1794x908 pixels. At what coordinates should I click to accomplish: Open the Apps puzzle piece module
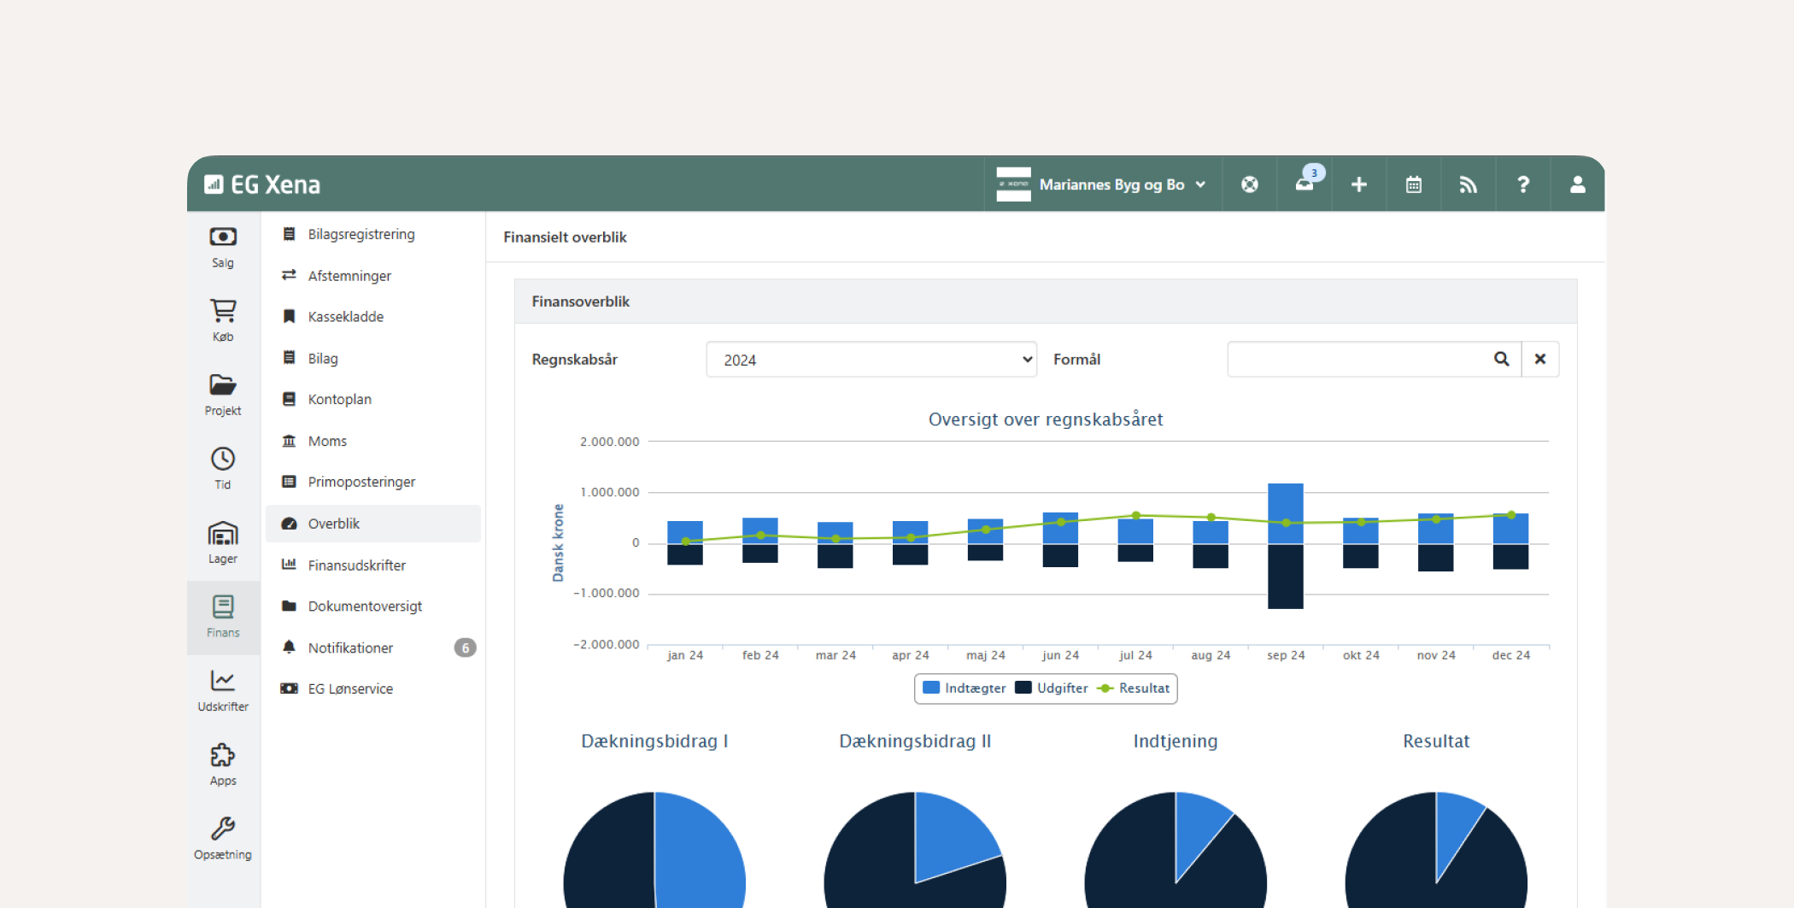223,764
